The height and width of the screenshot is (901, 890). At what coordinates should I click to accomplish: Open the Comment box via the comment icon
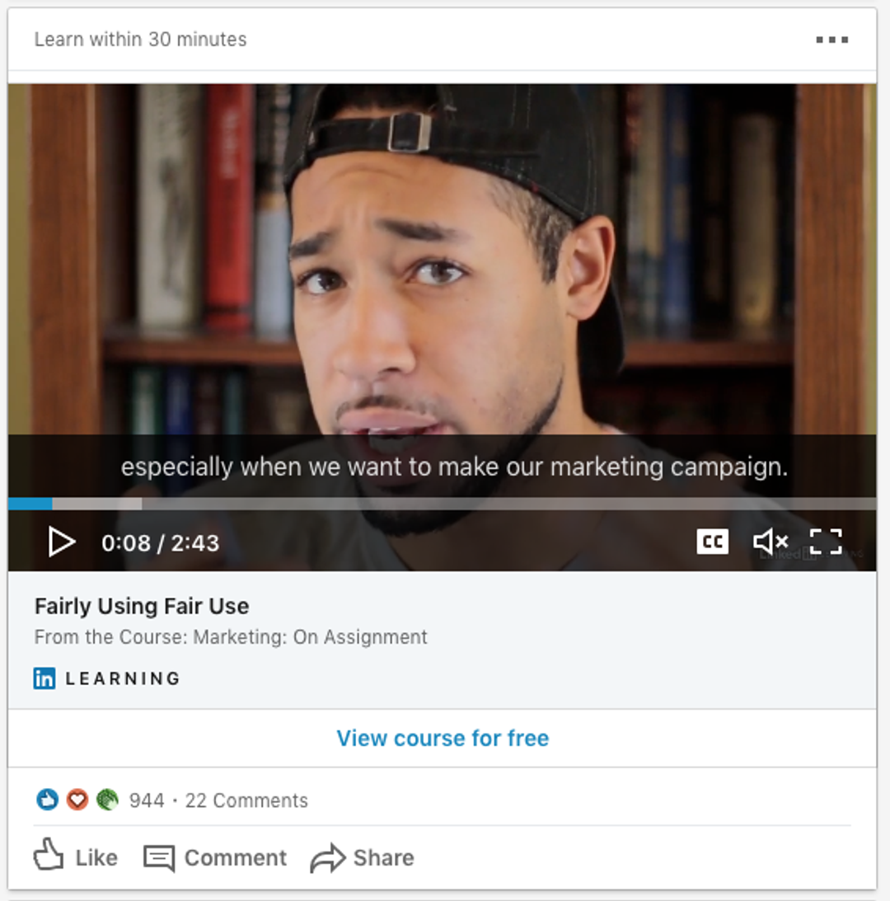(162, 857)
